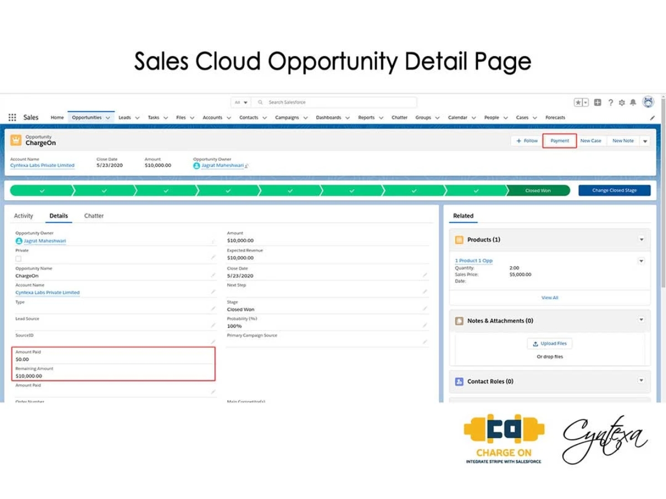Viewport: 666px width, 499px height.
Task: Open the Reports navigation tab
Action: click(366, 118)
